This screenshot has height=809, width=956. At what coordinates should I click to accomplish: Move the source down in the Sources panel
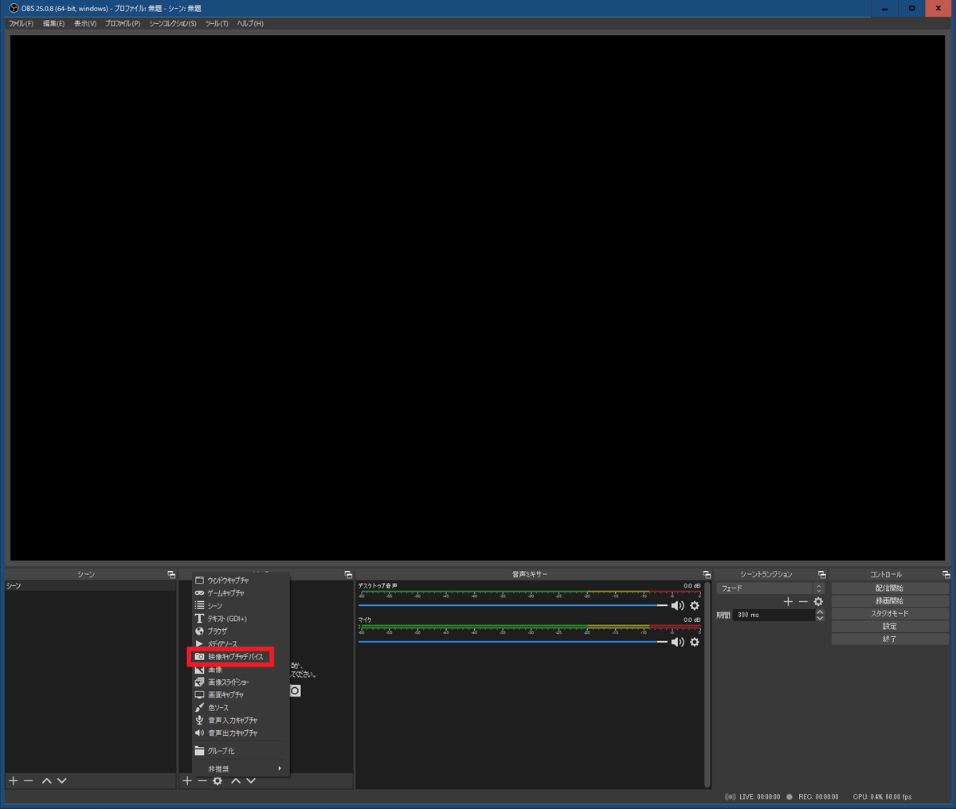pyautogui.click(x=251, y=781)
